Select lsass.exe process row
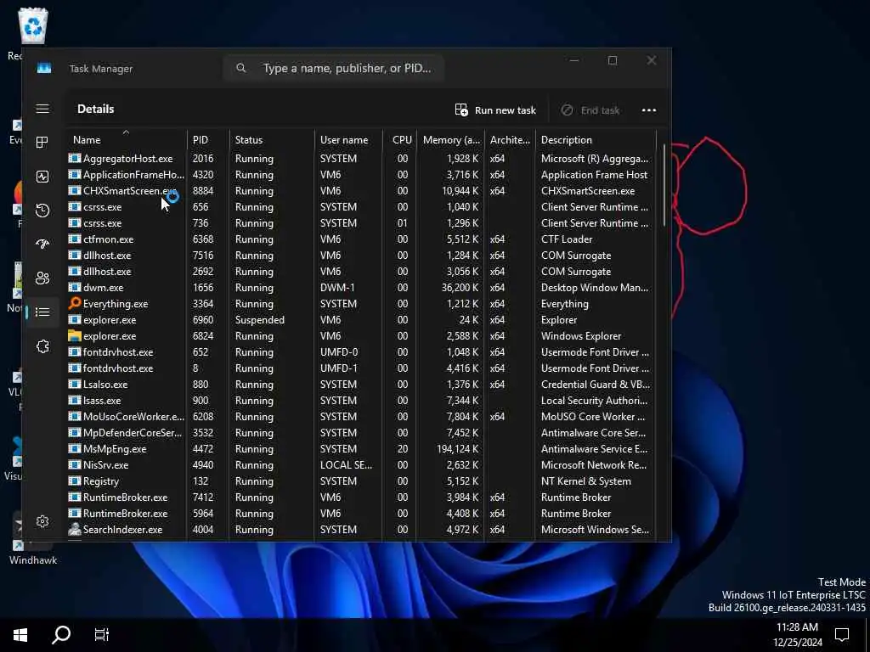Image resolution: width=870 pixels, height=652 pixels. pyautogui.click(x=360, y=400)
